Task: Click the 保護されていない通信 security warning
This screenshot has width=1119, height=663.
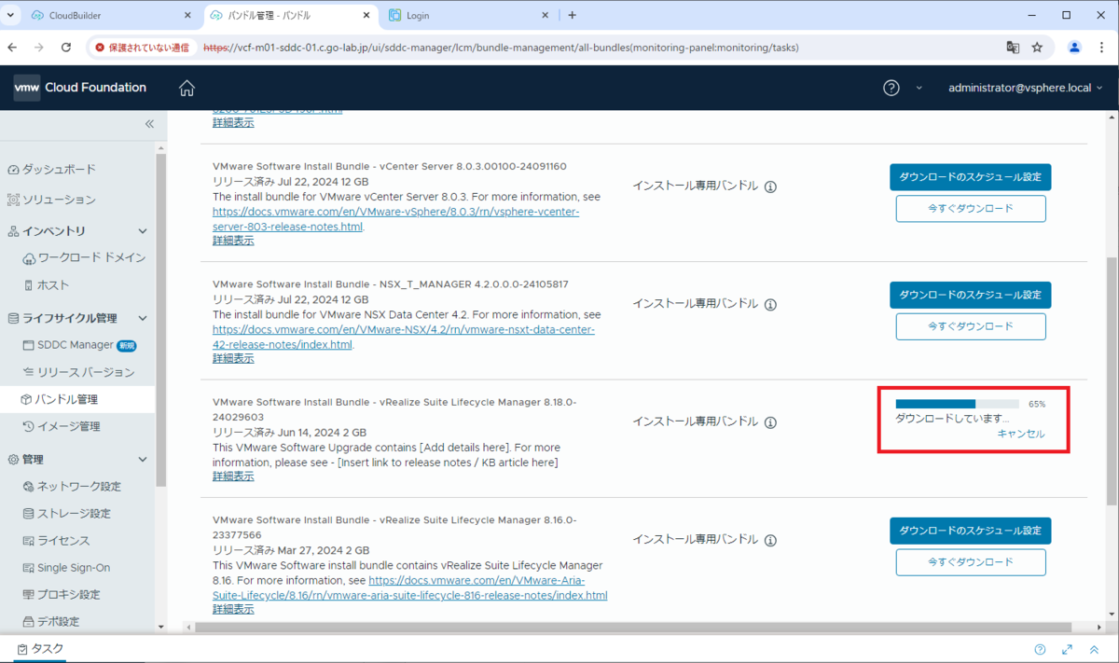Action: point(142,48)
